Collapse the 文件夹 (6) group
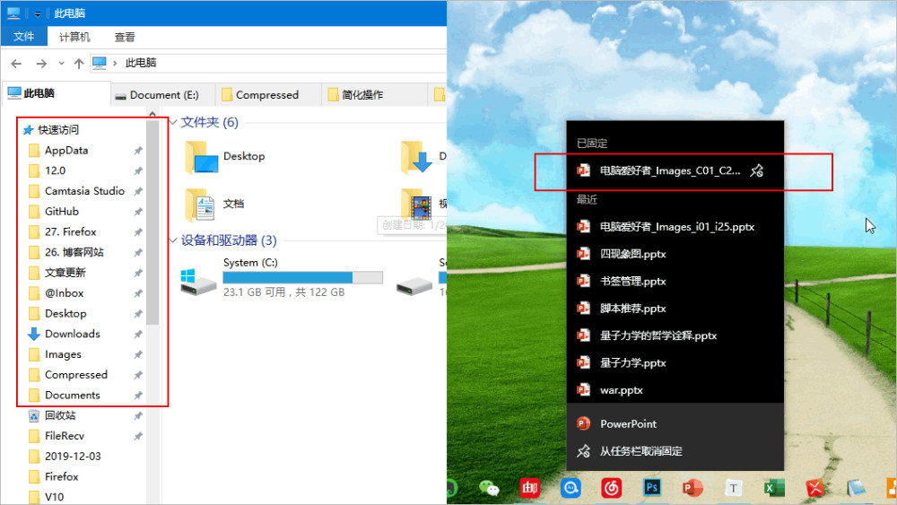This screenshot has width=897, height=505. (x=173, y=122)
